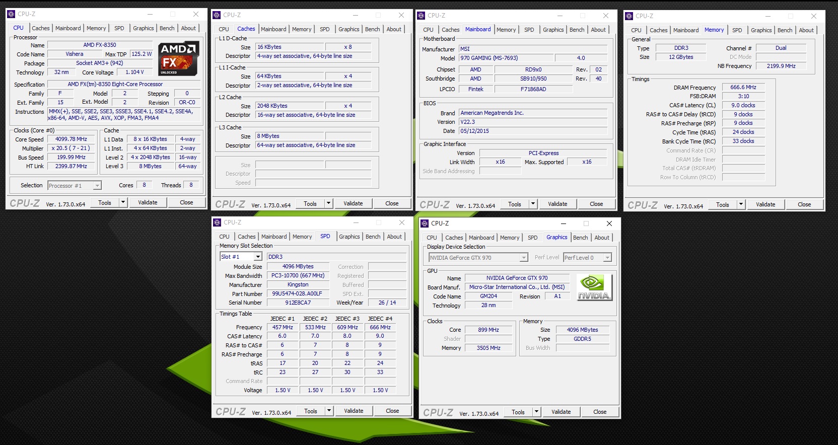Select CPU tab in Graphics window
The height and width of the screenshot is (445, 838).
pyautogui.click(x=432, y=238)
